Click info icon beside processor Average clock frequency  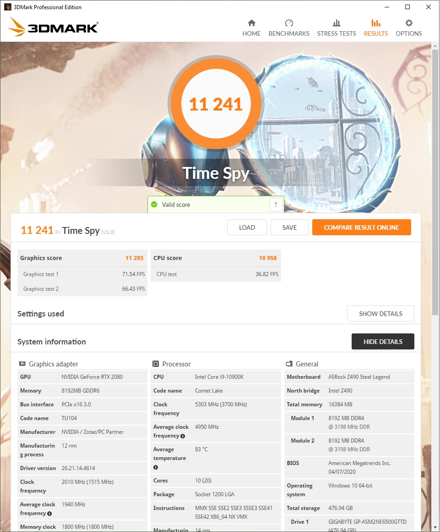click(183, 436)
